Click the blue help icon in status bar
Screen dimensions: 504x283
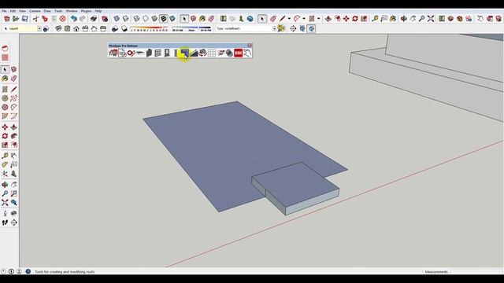[x=28, y=271]
